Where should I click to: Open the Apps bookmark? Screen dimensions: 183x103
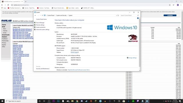[x=4, y=8]
